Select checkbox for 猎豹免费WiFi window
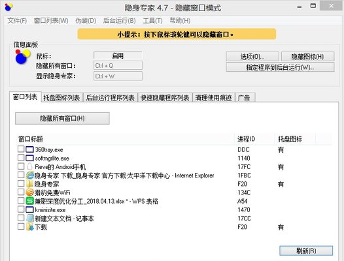 (x=21, y=192)
